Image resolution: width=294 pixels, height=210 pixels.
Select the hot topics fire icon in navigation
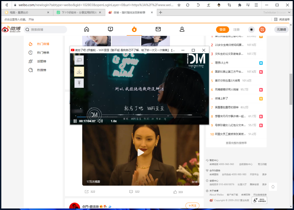point(134,29)
